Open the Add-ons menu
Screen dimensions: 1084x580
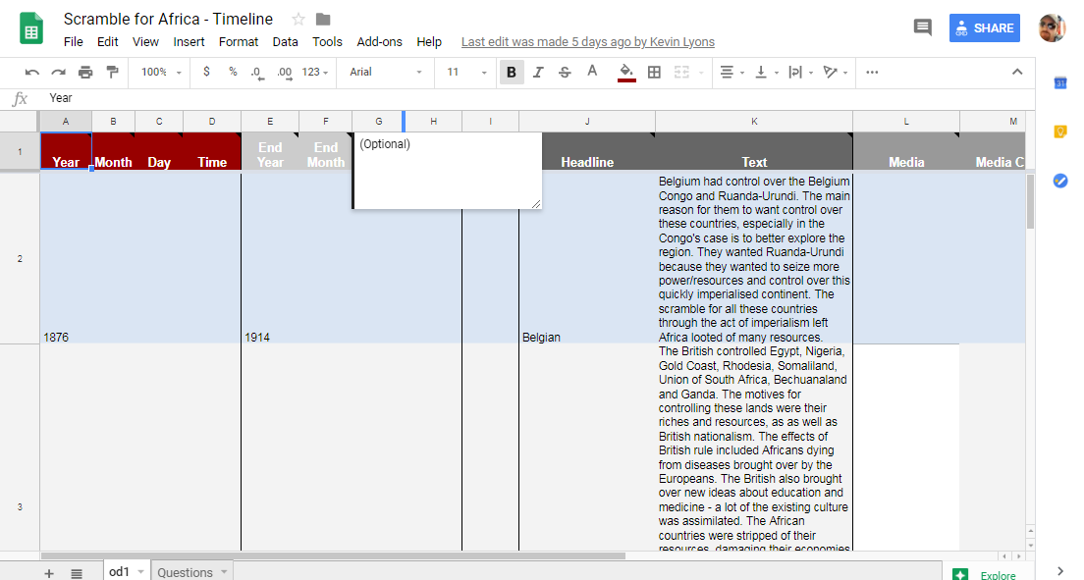pyautogui.click(x=379, y=41)
